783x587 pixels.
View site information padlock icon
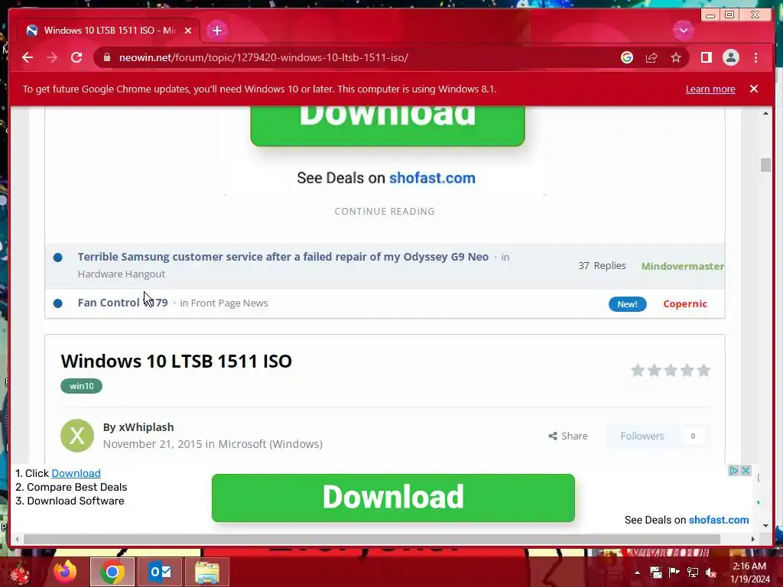pos(106,57)
